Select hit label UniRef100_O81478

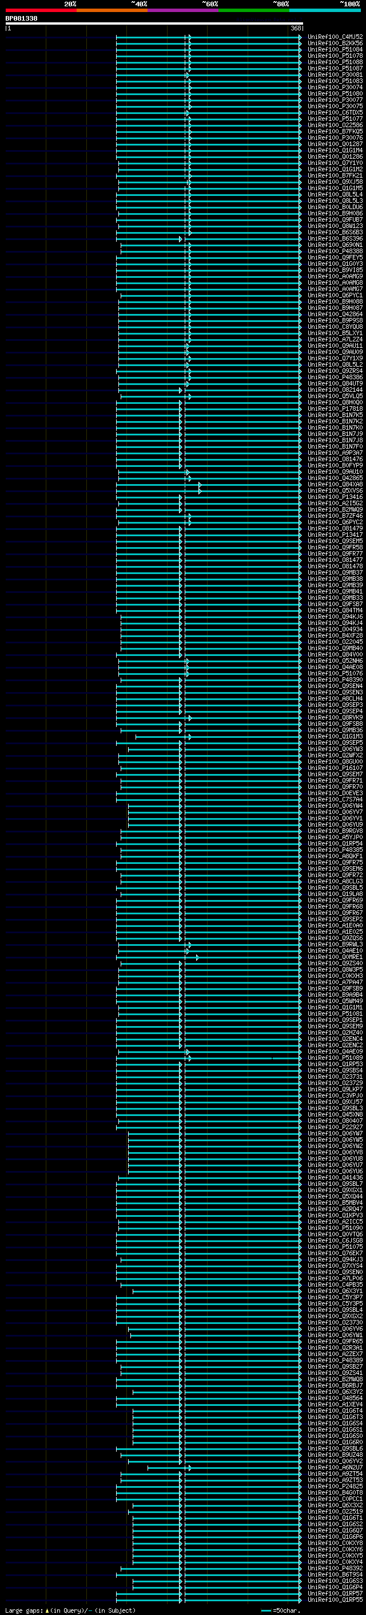[x=335, y=566]
